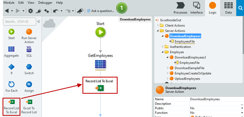Select the Excel To Record List tool
The width and height of the screenshot is (244, 117).
click(29, 107)
